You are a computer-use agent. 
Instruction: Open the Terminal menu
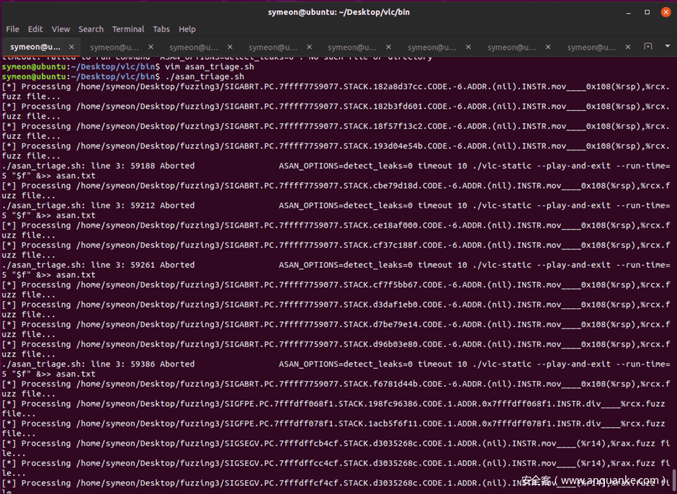[128, 30]
